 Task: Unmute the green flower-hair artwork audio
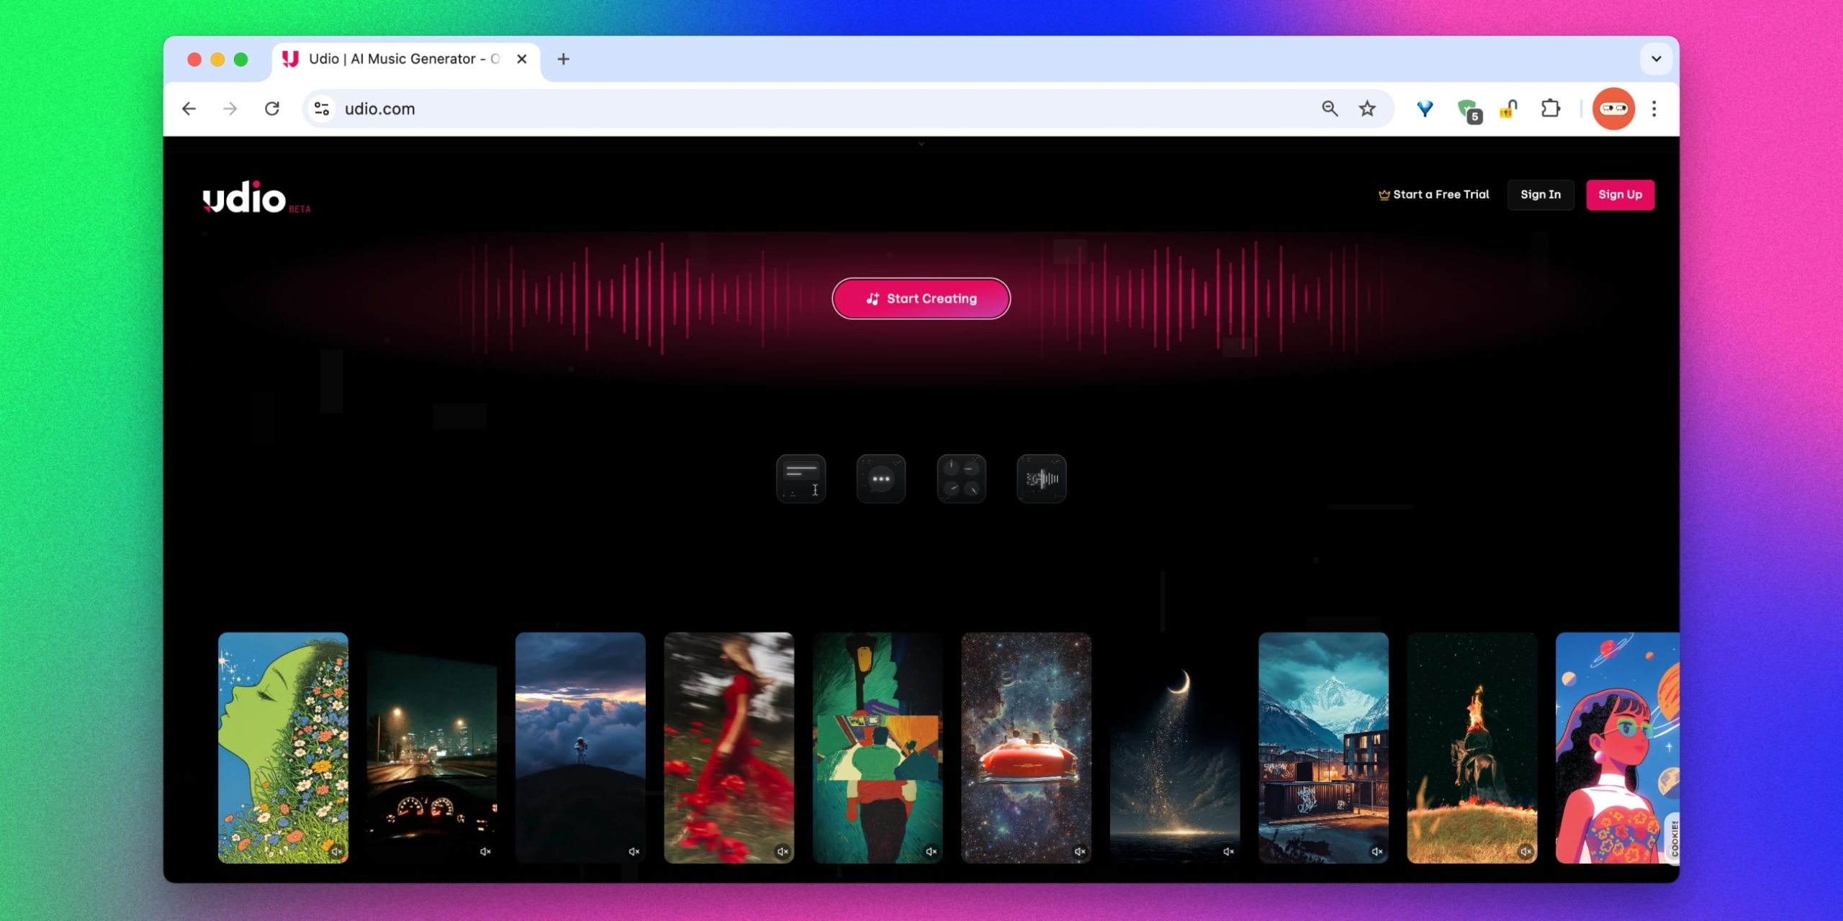tap(338, 851)
